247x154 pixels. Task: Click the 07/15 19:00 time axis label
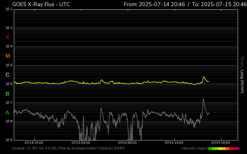coord(221,143)
